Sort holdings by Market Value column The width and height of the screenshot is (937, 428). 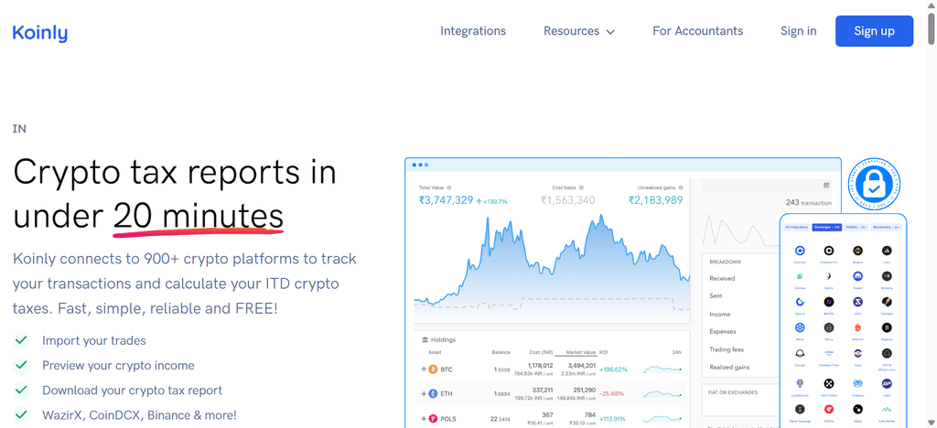point(579,352)
